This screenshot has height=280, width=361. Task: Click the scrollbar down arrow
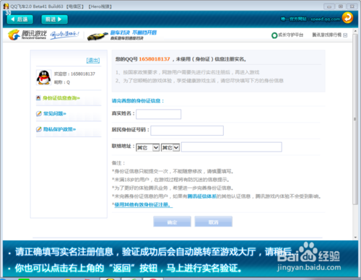pos(355,237)
